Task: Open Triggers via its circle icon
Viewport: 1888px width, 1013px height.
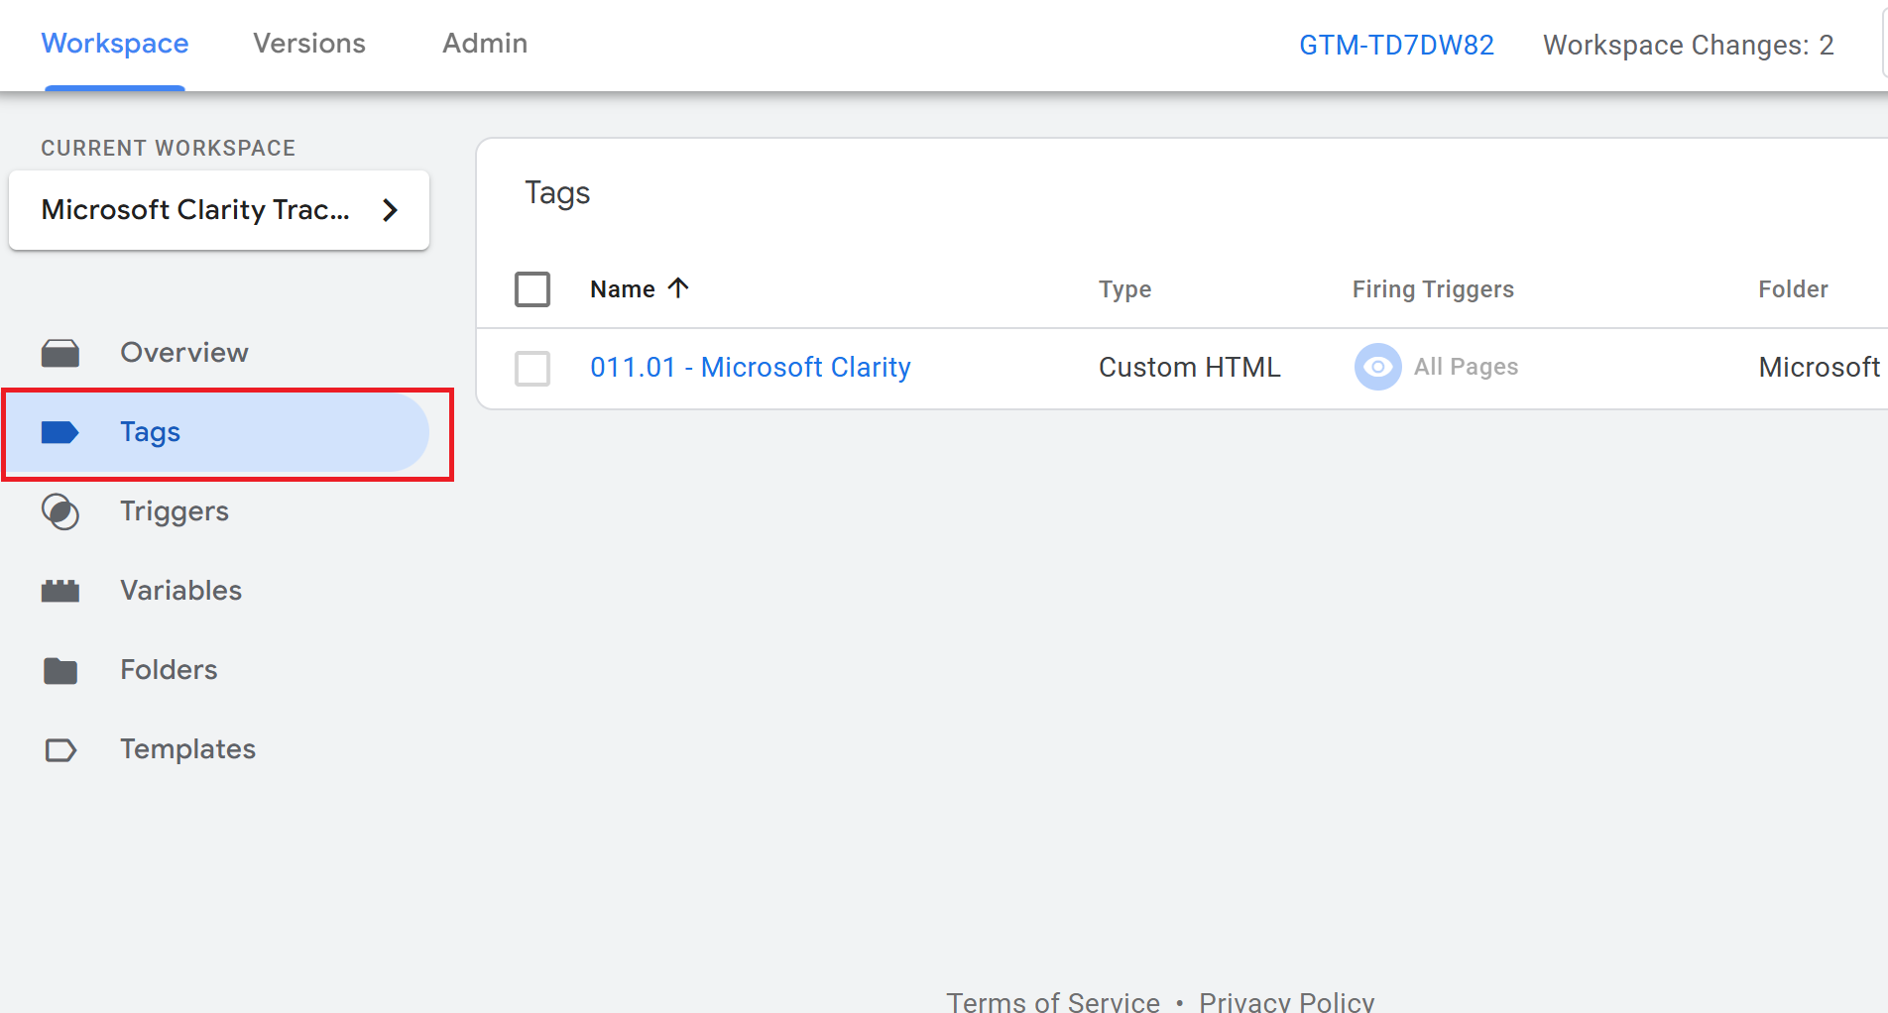Action: pyautogui.click(x=60, y=511)
